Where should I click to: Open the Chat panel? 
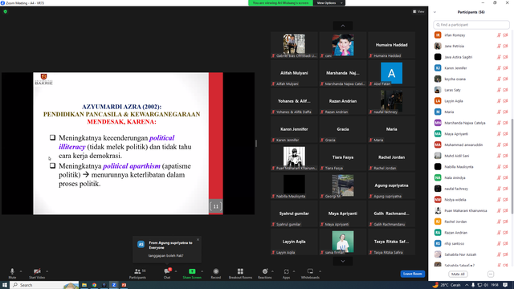click(167, 273)
